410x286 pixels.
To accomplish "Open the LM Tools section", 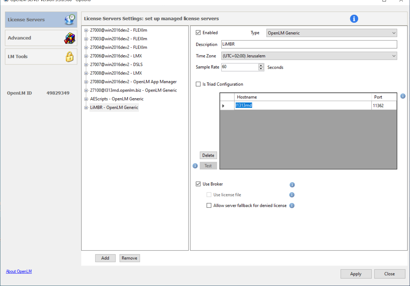I will coord(41,57).
